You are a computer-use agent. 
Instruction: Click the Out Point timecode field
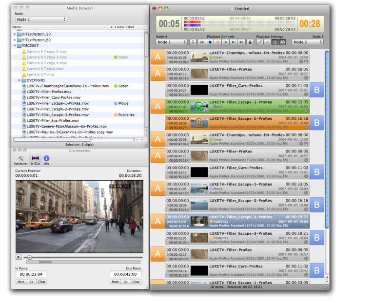click(x=125, y=274)
